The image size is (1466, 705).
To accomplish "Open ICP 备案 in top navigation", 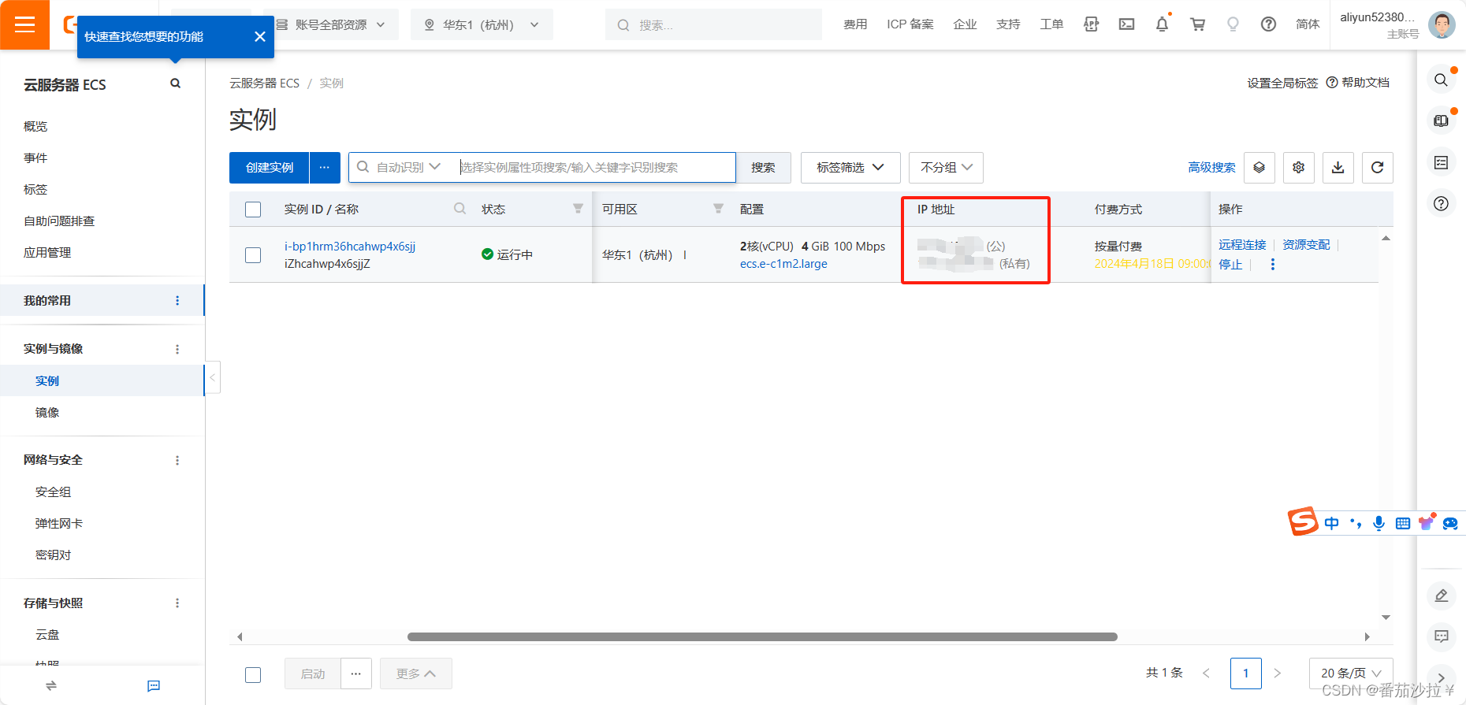I will (x=910, y=24).
